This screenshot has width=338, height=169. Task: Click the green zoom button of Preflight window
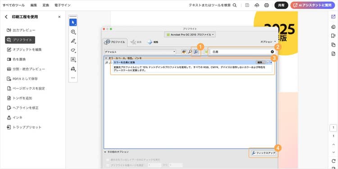coord(111,29)
